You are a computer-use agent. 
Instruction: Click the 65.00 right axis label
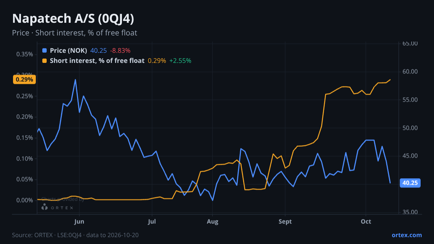[x=410, y=43]
